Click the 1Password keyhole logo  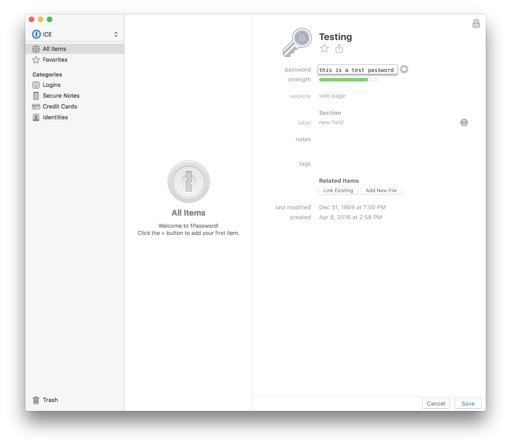coord(189,182)
